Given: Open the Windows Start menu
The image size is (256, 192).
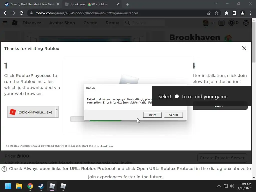Looking at the screenshot, I should click(x=8, y=186).
